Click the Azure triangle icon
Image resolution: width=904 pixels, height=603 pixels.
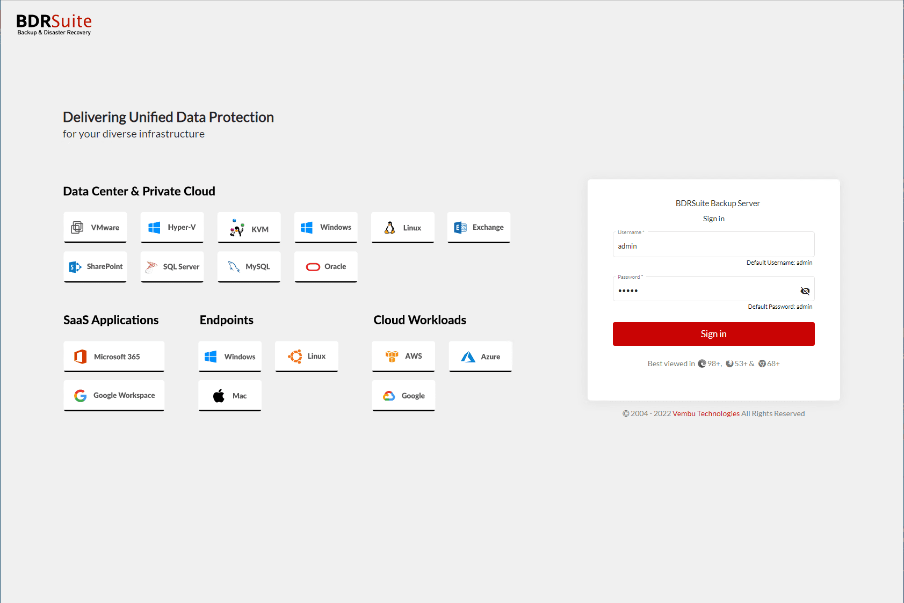(x=468, y=357)
